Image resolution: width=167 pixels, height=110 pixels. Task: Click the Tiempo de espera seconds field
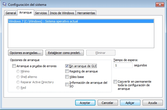click(x=123, y=65)
